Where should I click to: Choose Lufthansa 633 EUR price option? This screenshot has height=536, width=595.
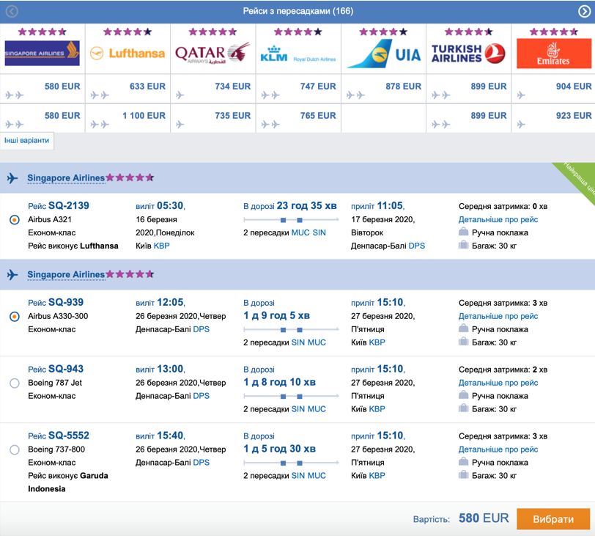[128, 89]
